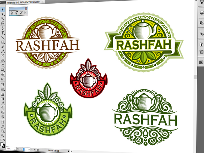Open the Transparency panel icon

tap(201, 23)
